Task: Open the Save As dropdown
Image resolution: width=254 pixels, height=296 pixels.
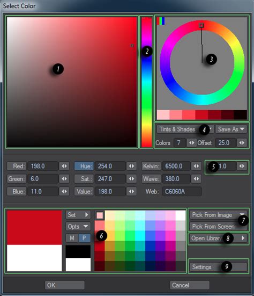Action: coord(231,129)
